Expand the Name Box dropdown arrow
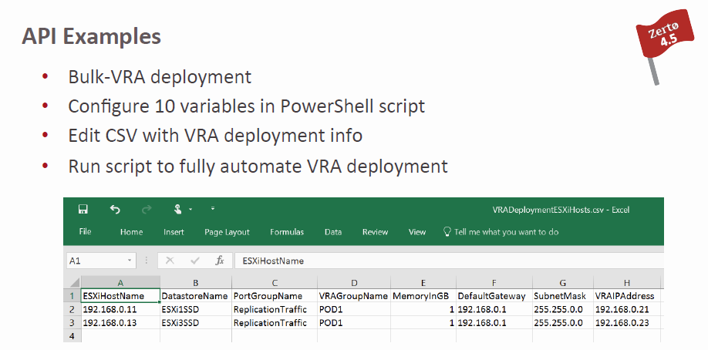 [129, 261]
